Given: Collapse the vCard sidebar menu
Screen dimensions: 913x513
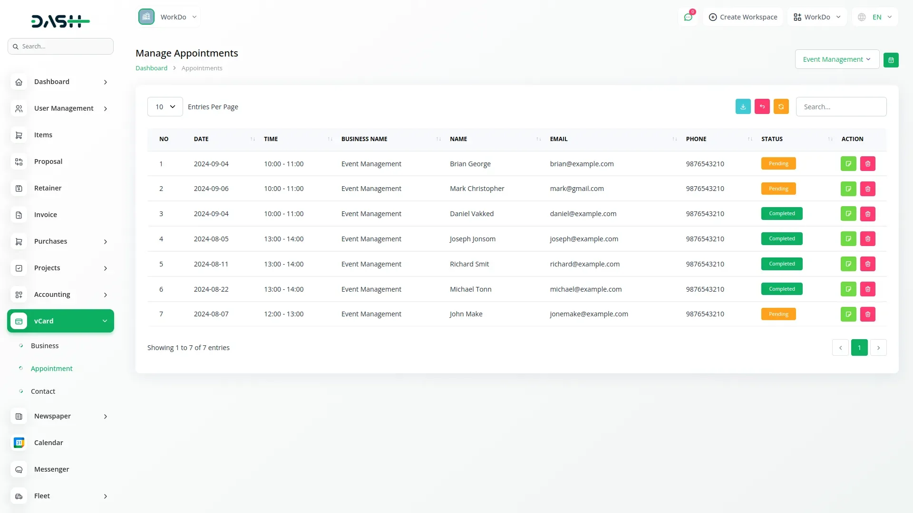Looking at the screenshot, I should click(x=61, y=321).
